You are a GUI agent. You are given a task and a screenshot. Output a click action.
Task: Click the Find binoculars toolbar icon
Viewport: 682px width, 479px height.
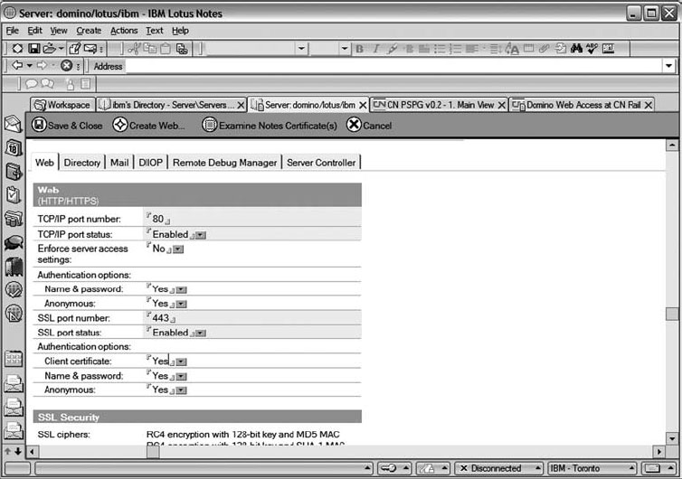click(x=576, y=49)
